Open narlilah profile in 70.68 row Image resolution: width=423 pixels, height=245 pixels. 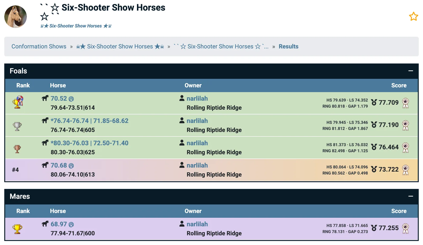tap(197, 165)
